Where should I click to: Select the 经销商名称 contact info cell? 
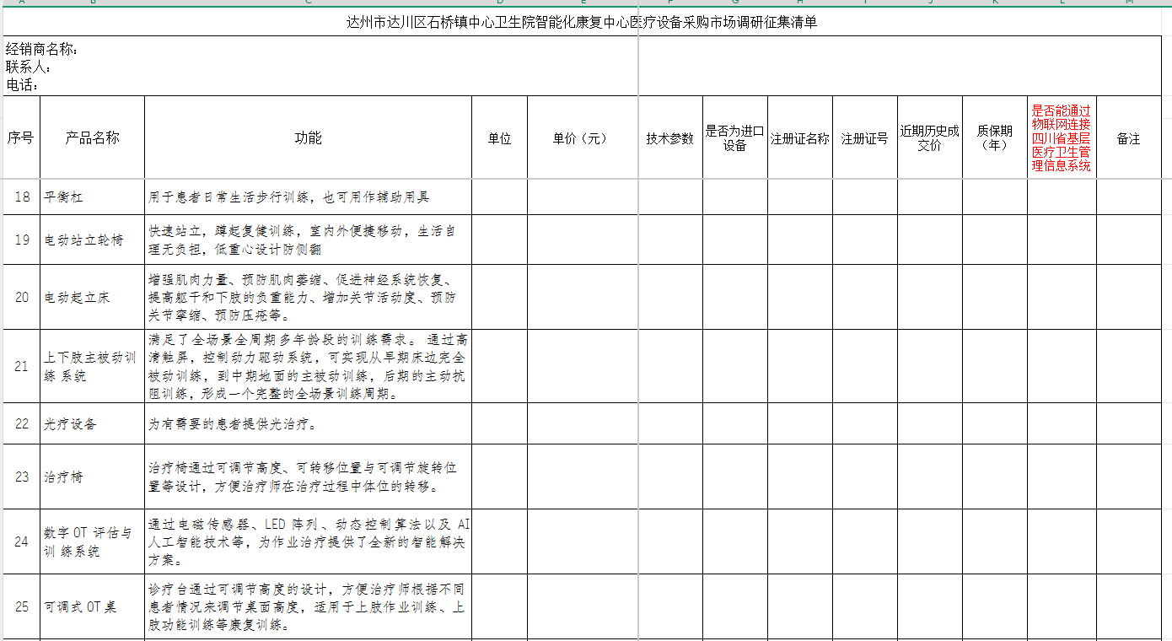pyautogui.click(x=320, y=66)
